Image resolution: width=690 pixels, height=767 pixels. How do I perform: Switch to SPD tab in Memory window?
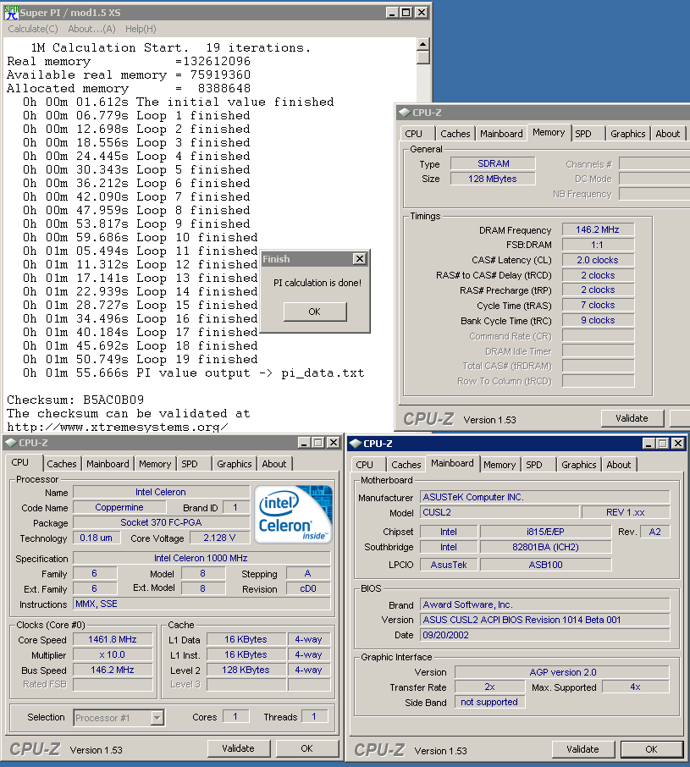click(x=583, y=134)
